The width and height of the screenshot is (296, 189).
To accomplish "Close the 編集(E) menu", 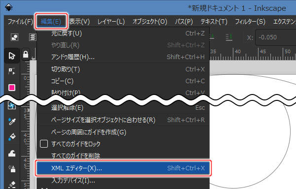I will (x=51, y=21).
